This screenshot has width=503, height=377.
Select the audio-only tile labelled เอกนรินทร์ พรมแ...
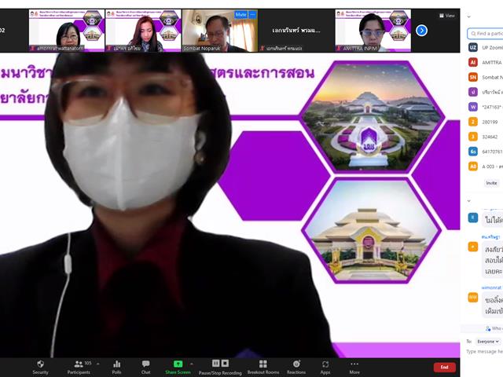tap(296, 31)
